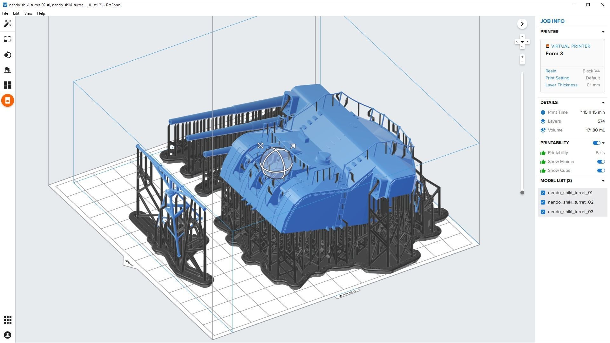610x343 pixels.
Task: Toggle the Show Minima switch
Action: point(600,162)
